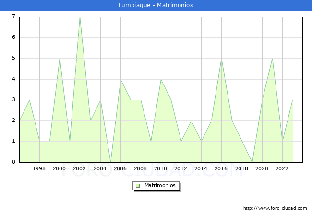Click the 2000 peak data point at 5
Image resolution: width=312 pixels, height=216 pixels.
pos(60,59)
